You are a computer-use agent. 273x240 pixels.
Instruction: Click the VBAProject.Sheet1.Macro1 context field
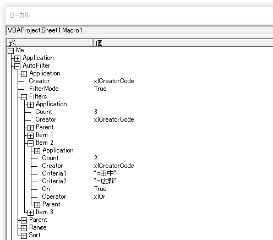click(140, 30)
